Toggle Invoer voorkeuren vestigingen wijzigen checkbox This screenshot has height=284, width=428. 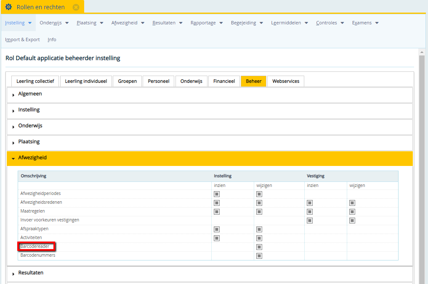(x=352, y=221)
